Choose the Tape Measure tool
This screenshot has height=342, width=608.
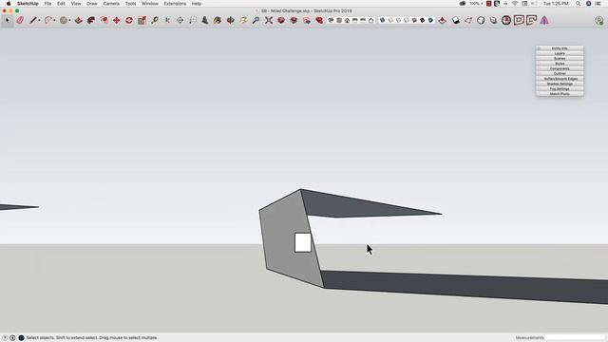point(155,20)
